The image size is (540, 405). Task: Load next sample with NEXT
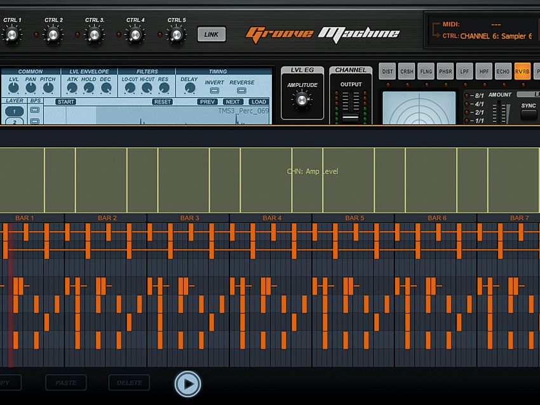(233, 102)
